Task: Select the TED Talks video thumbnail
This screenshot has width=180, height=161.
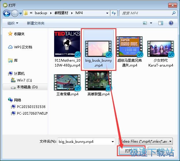Action: tap(67, 44)
